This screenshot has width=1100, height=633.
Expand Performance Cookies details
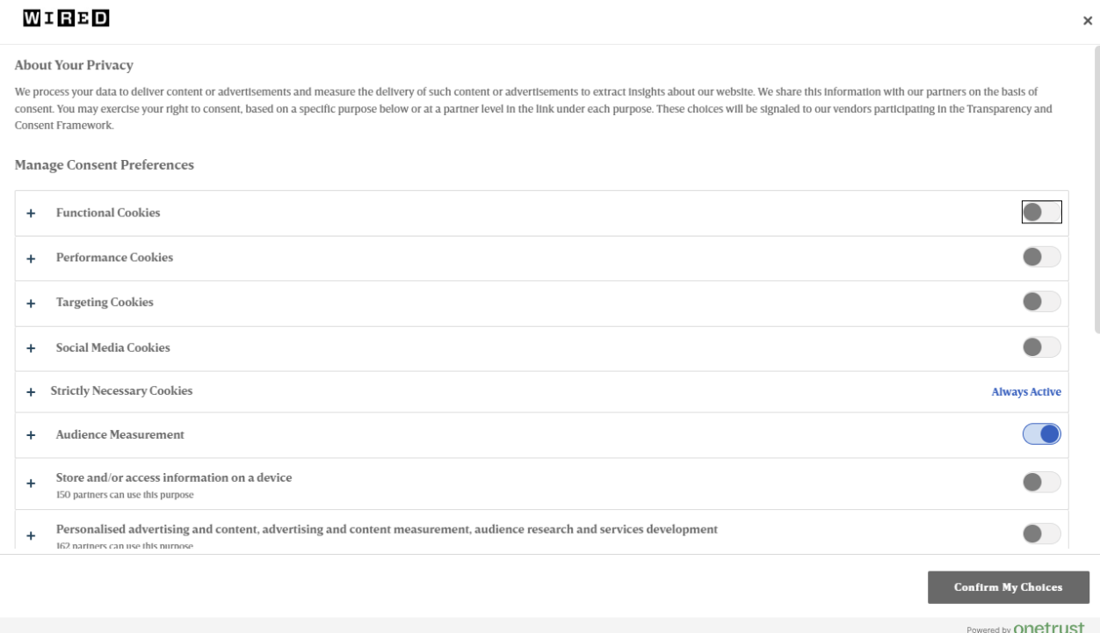(x=31, y=258)
